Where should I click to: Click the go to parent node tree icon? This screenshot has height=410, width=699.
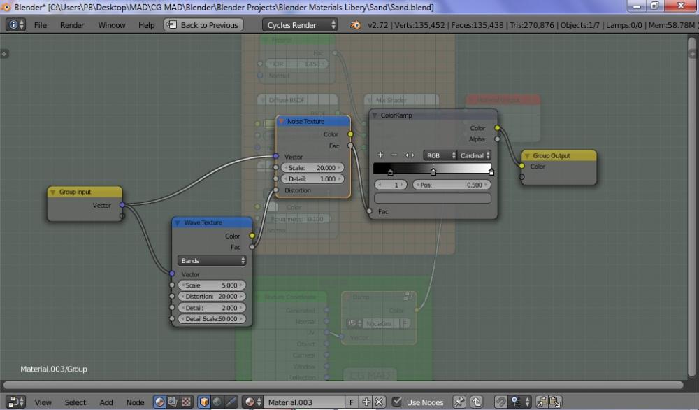pos(476,402)
